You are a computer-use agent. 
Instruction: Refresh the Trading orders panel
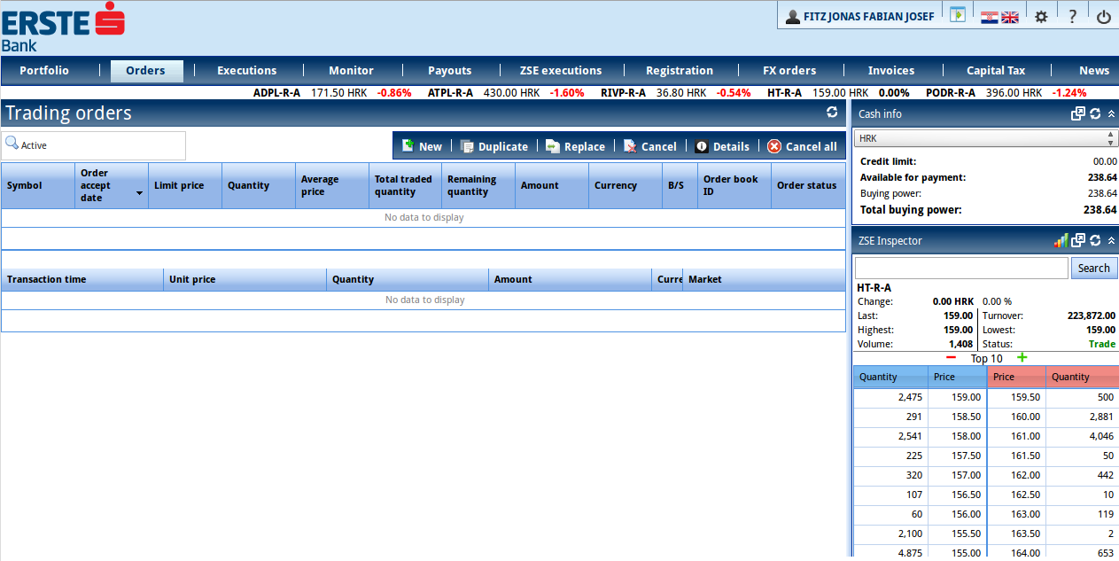[832, 113]
